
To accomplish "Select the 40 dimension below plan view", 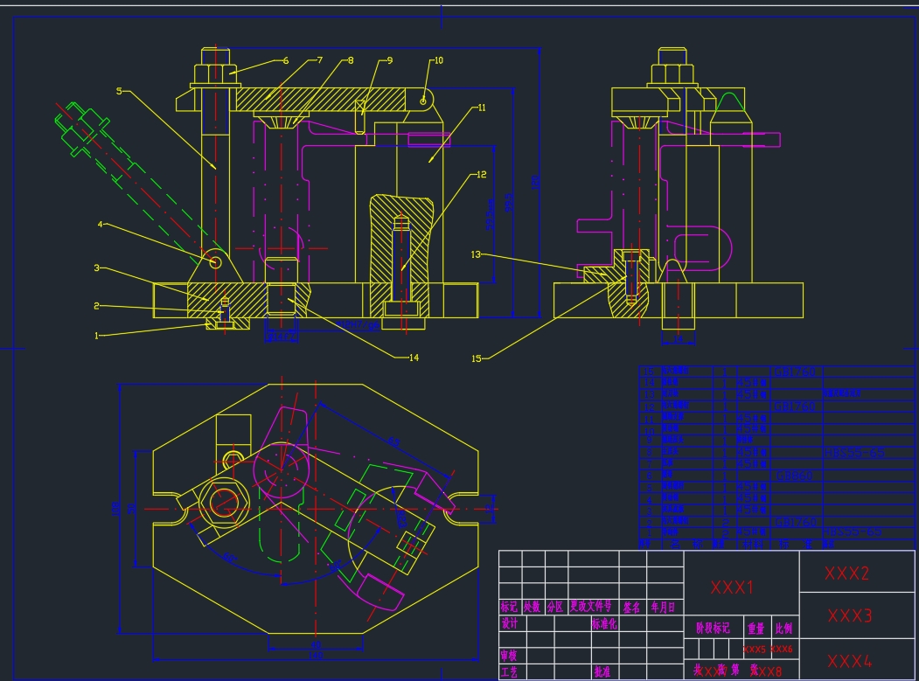I will [316, 644].
